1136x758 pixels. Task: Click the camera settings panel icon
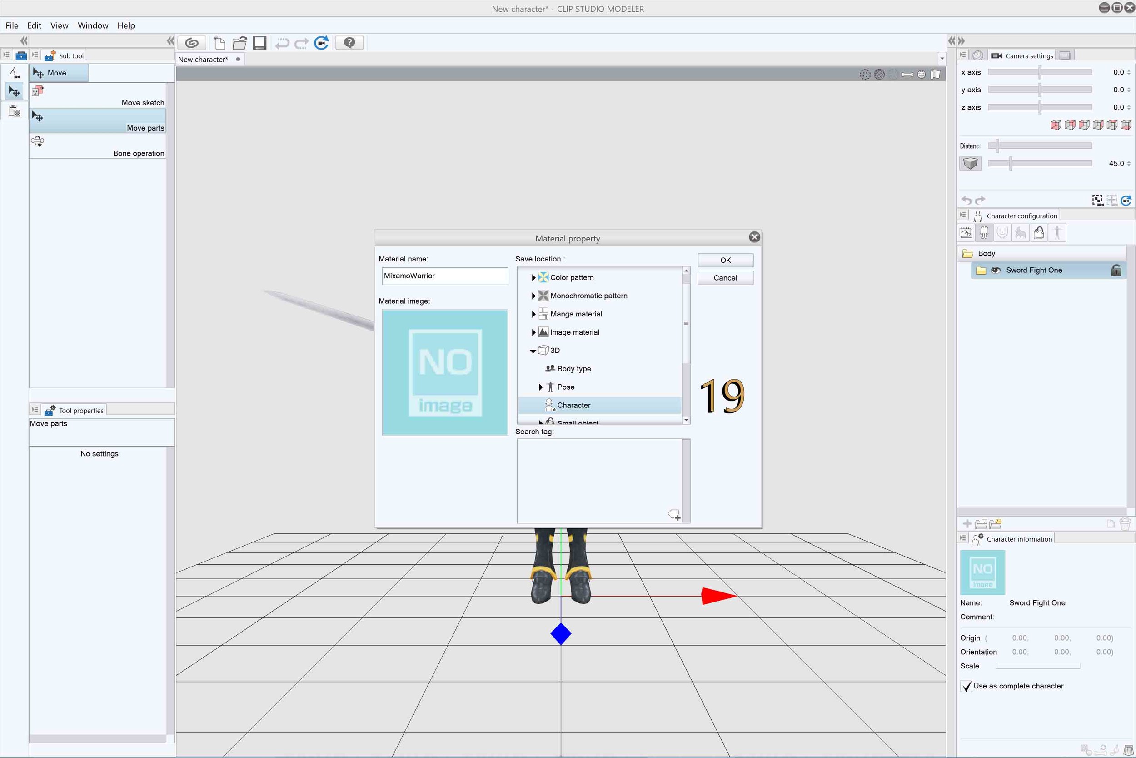click(x=996, y=55)
